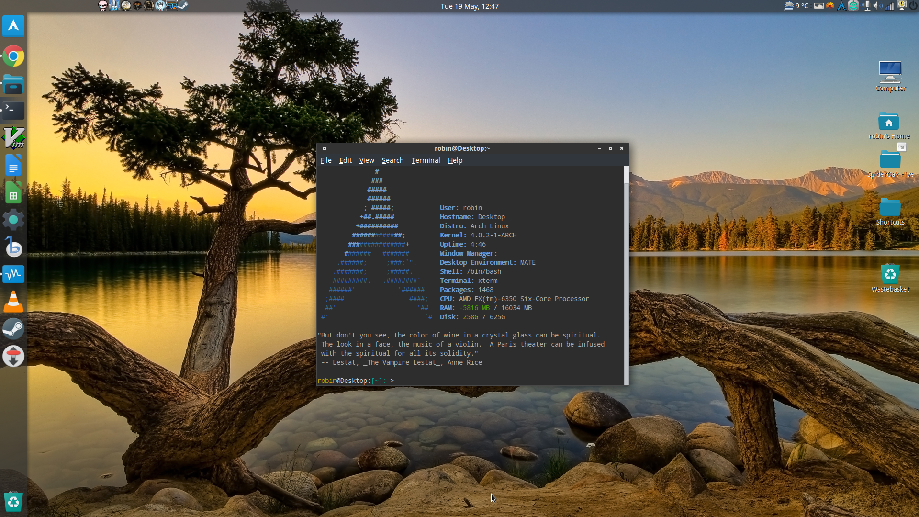Screen dimensions: 919x517
Task: Open the File menu in terminal
Action: [x=326, y=160]
